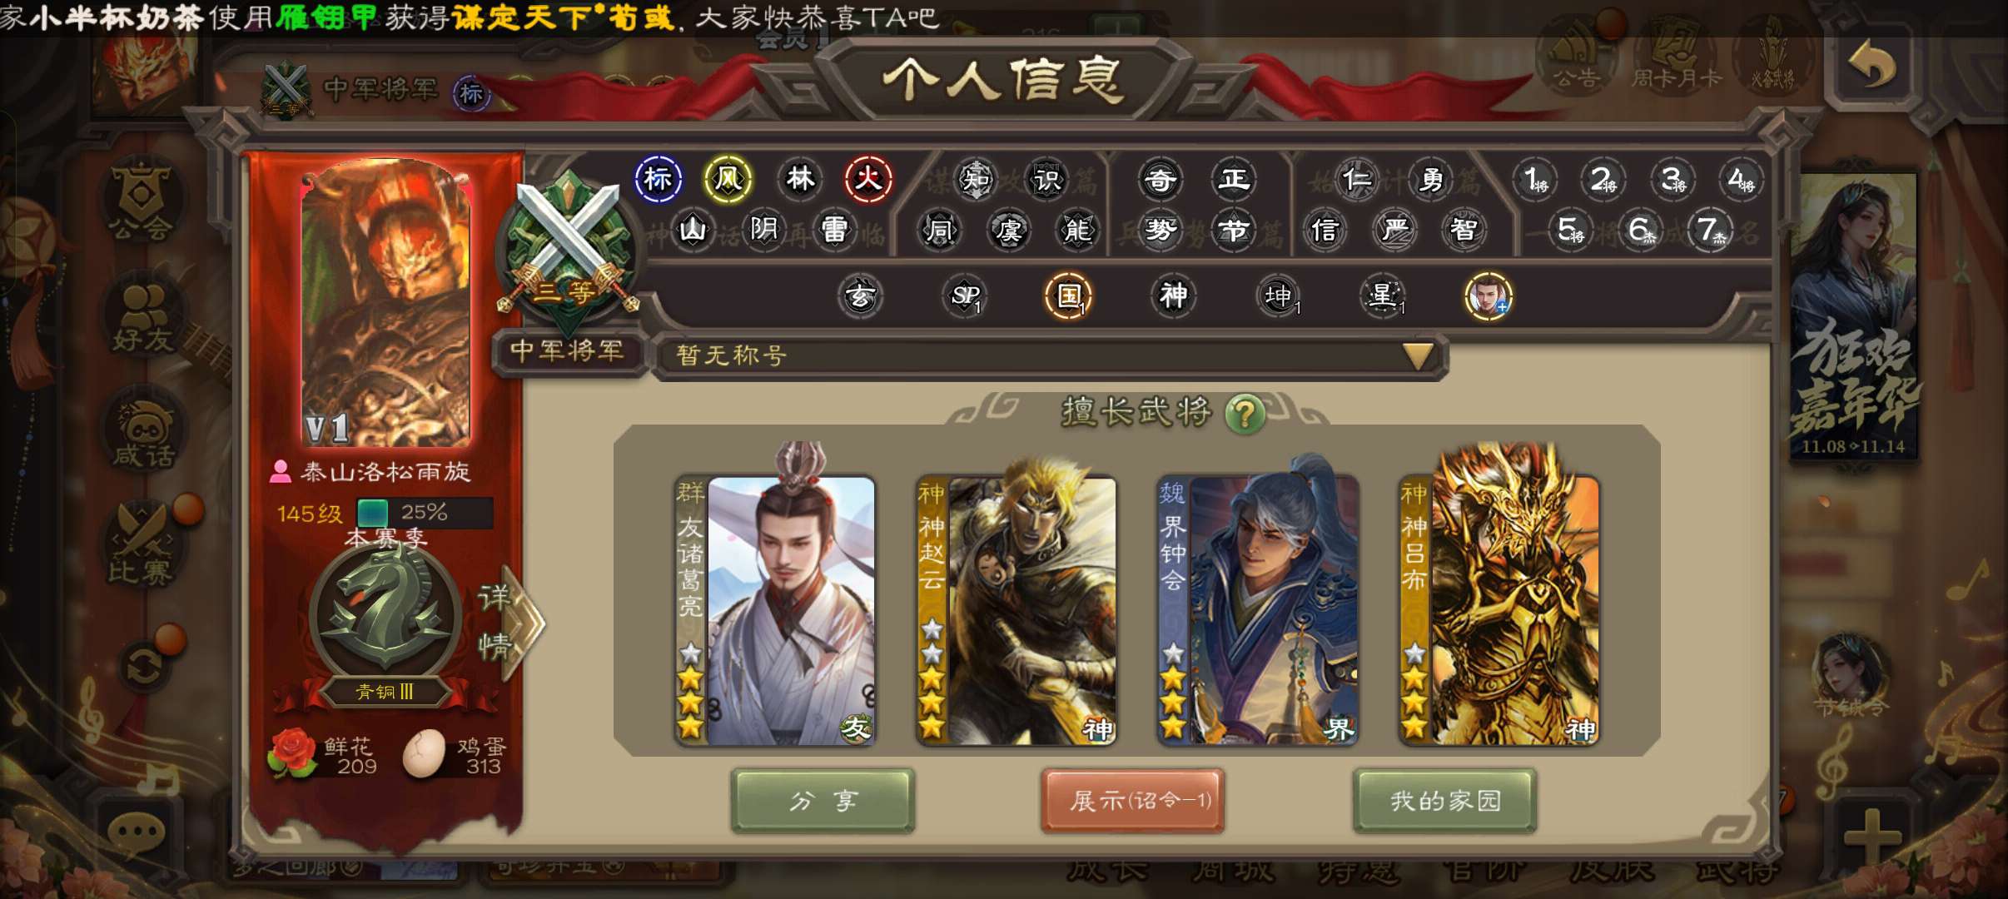
Task: Open the 好友 friends sidebar icon
Action: pos(142,317)
